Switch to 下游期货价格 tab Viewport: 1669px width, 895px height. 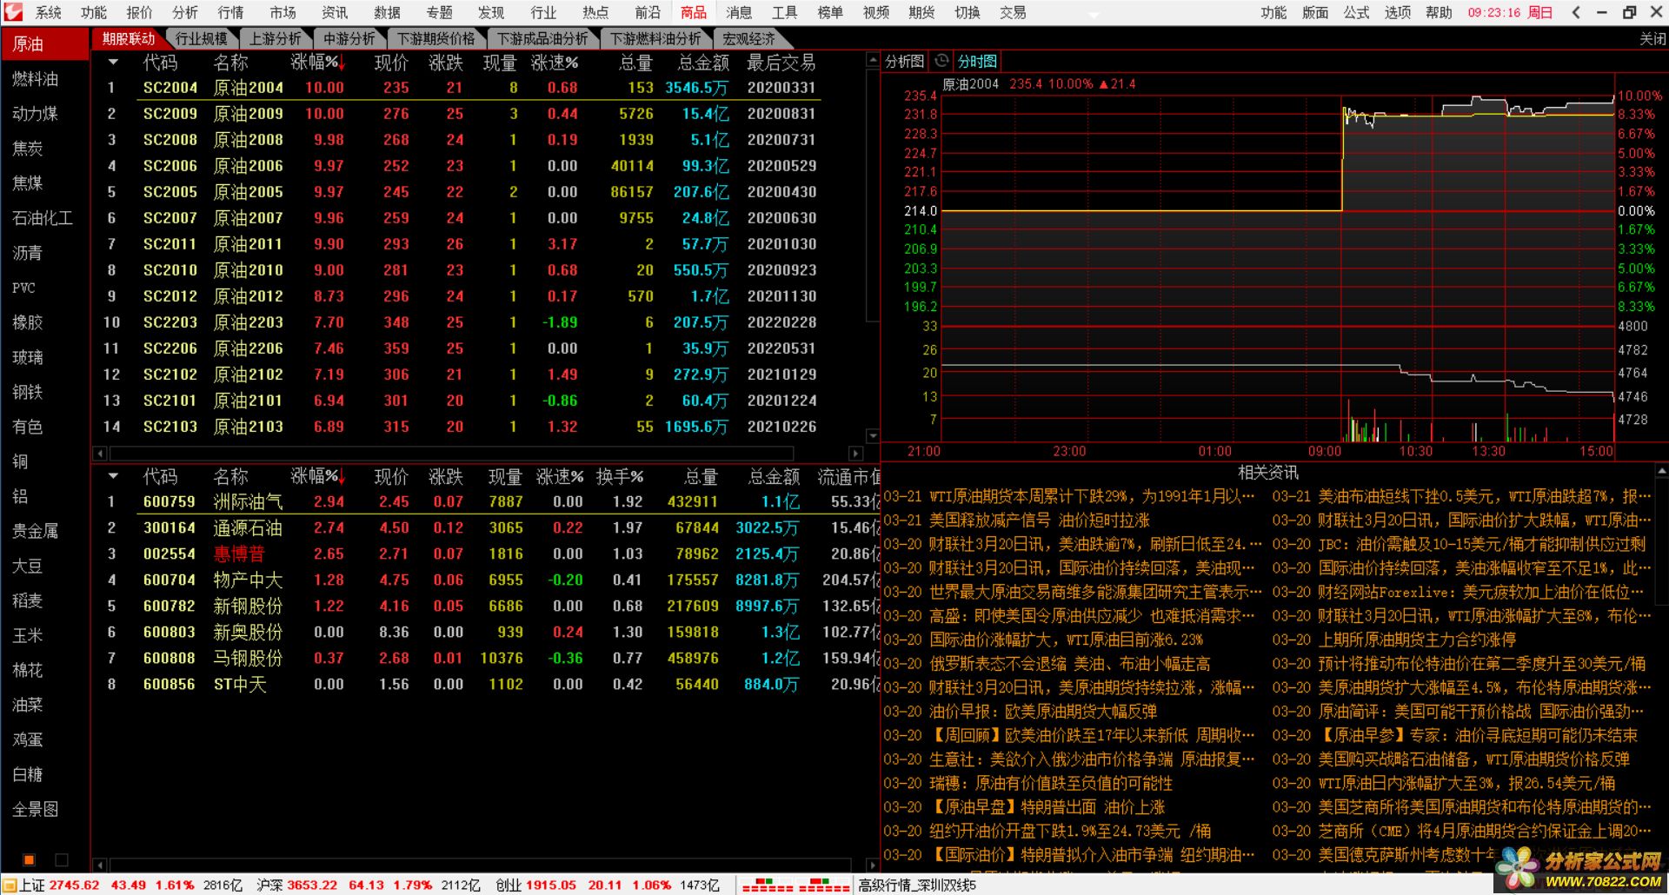[x=436, y=38]
